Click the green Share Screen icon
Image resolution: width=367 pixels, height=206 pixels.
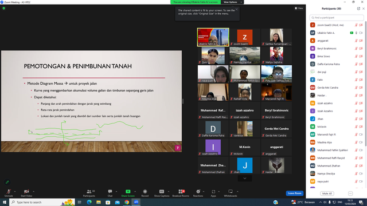pyautogui.click(x=128, y=192)
